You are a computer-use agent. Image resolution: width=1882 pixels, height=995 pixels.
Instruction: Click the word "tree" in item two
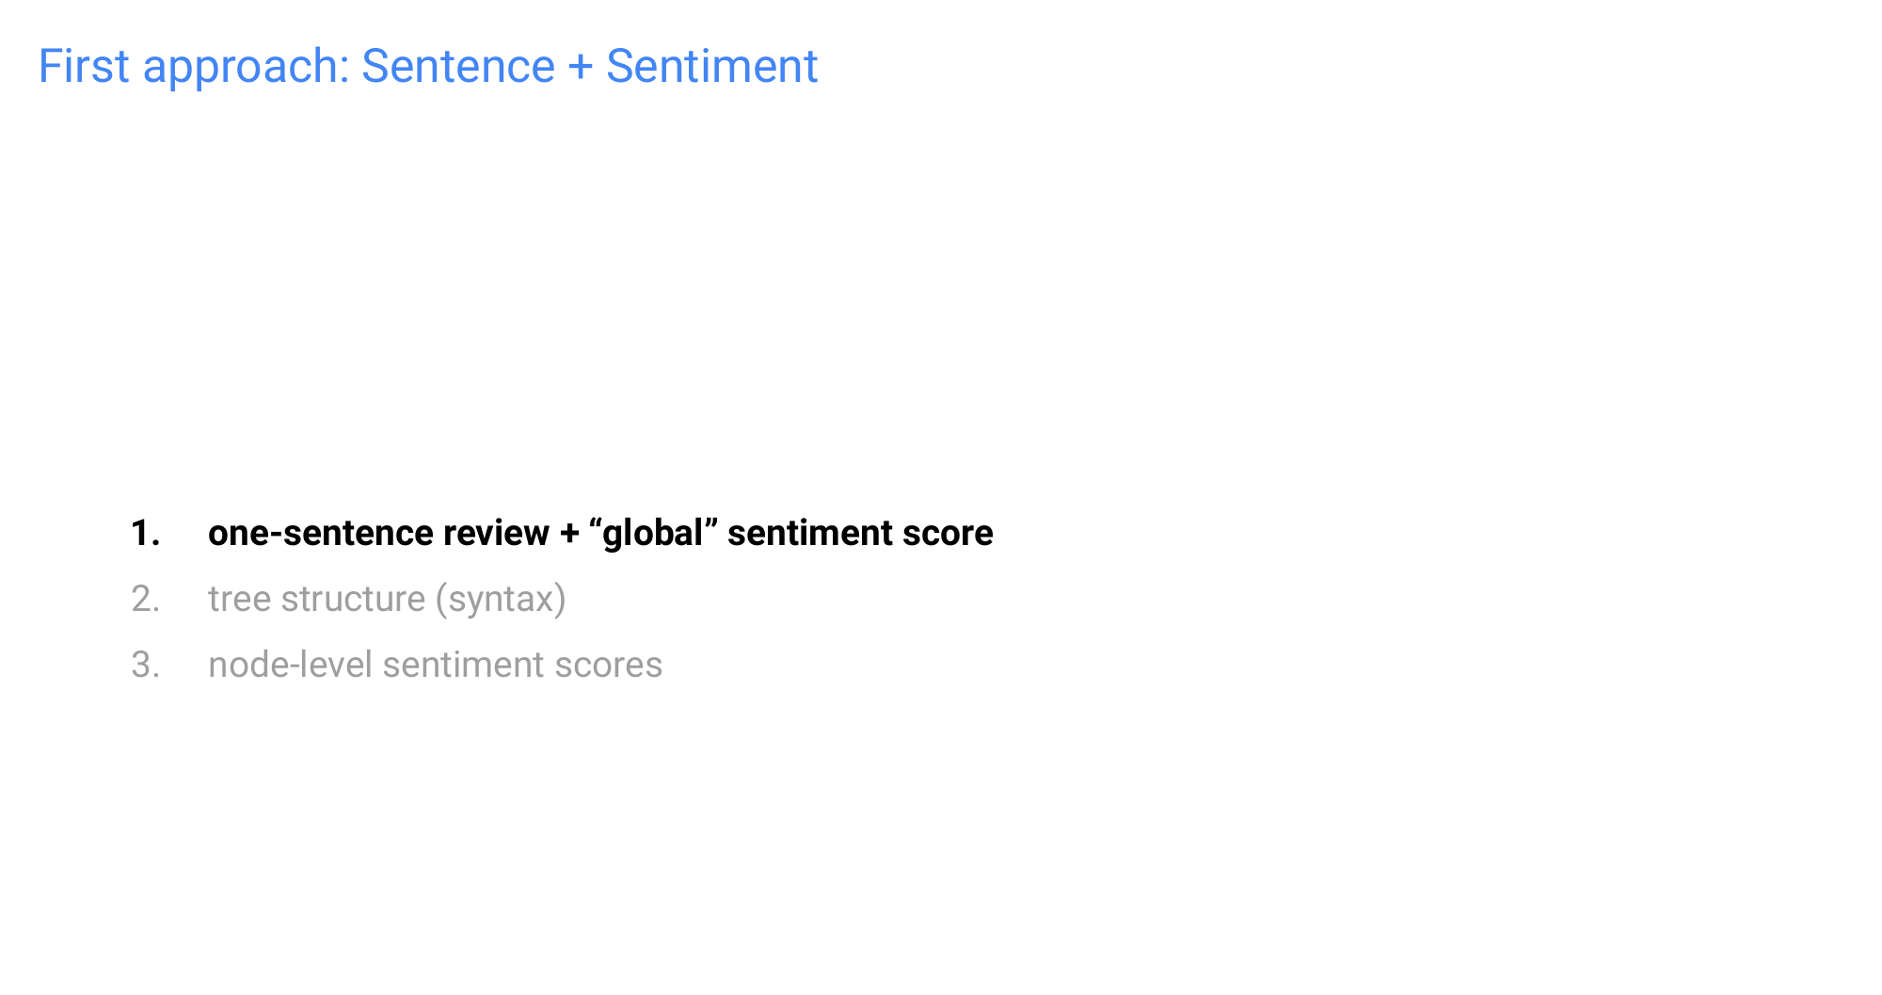(239, 600)
